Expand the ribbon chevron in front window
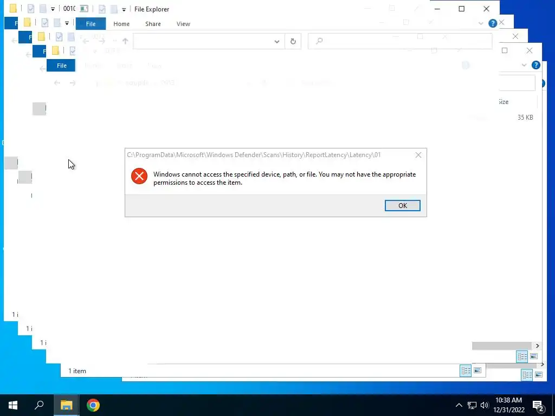Screen dimensions: 555x416 tap(481, 23)
